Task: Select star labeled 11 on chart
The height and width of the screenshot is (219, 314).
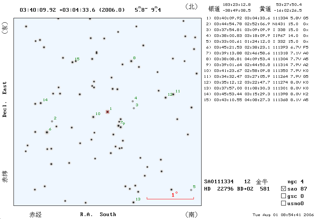Action: coord(173,94)
